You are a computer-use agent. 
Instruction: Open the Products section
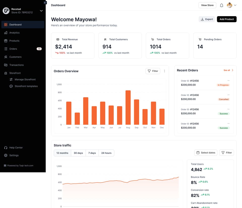click(x=23, y=41)
